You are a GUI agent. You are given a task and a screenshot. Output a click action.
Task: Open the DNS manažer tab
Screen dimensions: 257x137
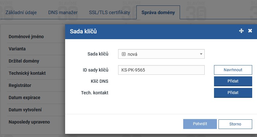click(63, 13)
